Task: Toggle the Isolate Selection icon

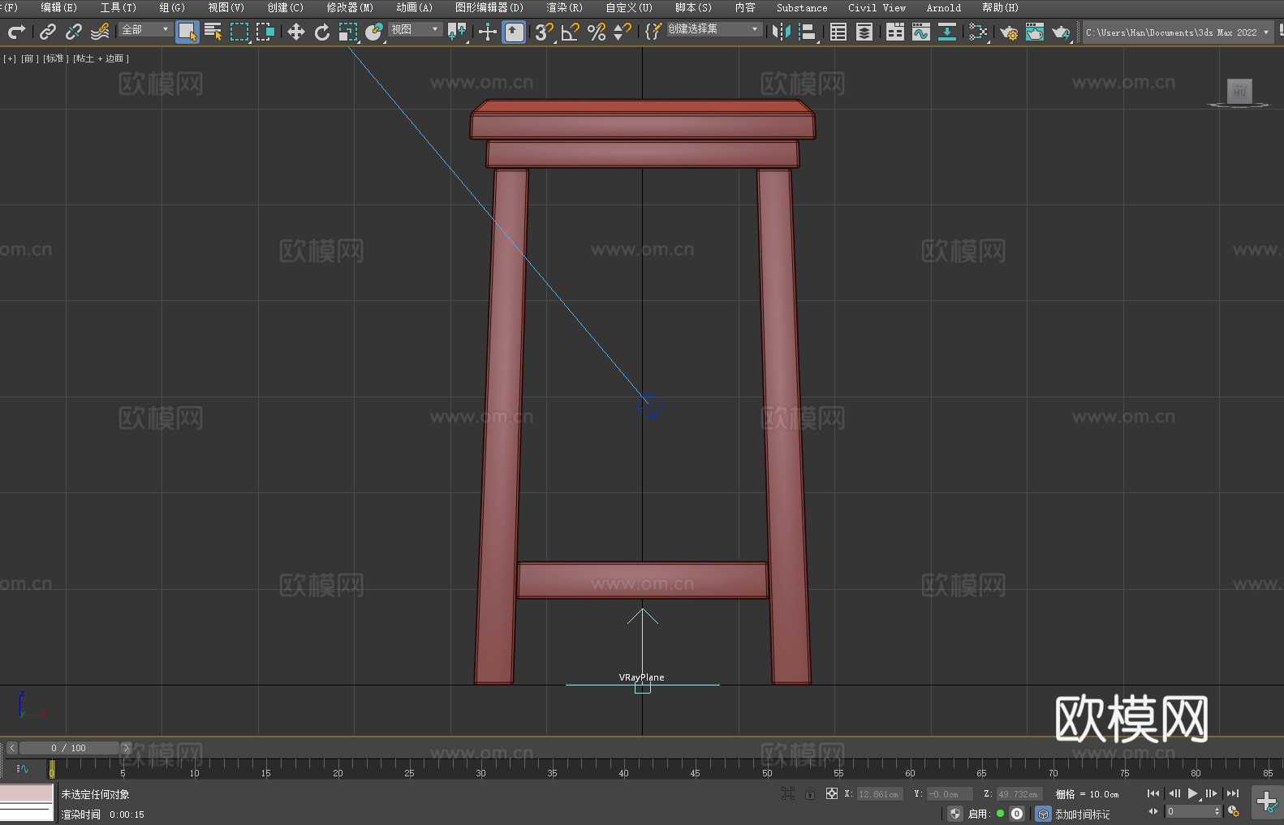Action: click(x=787, y=793)
